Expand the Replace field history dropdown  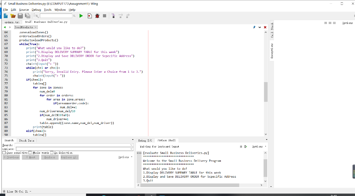(131, 149)
